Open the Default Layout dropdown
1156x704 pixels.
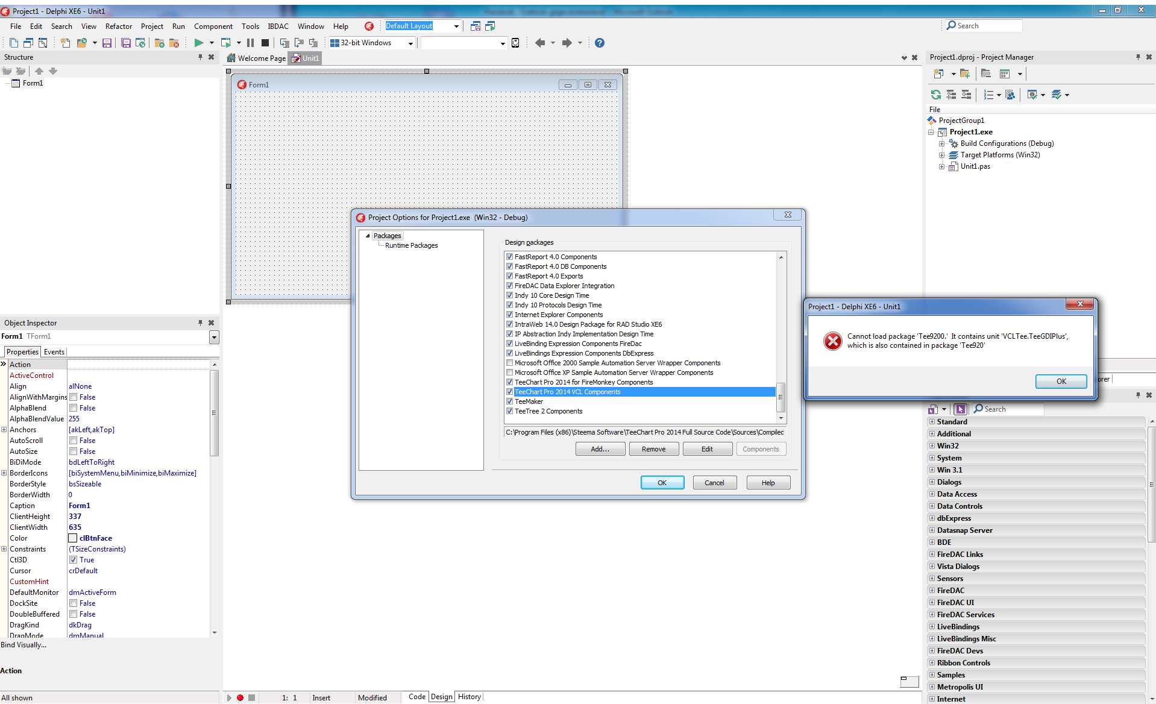pos(456,26)
